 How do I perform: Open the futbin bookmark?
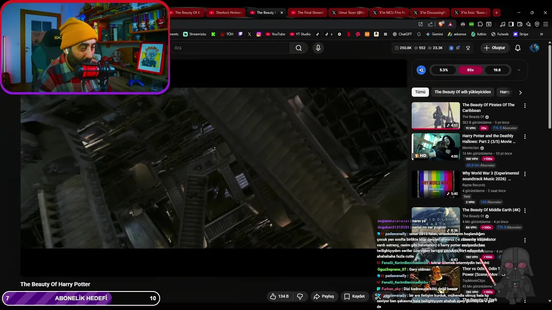(479, 34)
